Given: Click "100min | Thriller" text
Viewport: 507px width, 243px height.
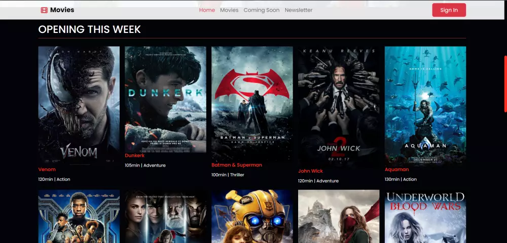Looking at the screenshot, I should pyautogui.click(x=228, y=175).
